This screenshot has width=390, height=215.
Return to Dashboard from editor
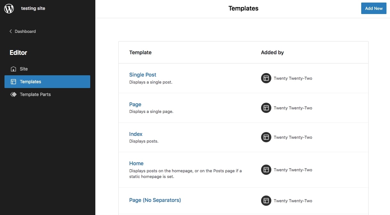coord(25,31)
